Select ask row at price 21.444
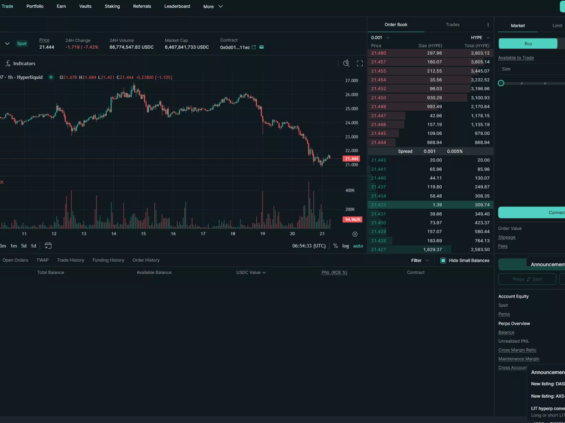 430,143
